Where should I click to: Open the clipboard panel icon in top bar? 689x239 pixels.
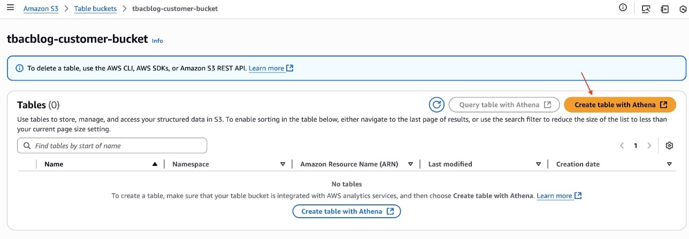coord(665,9)
